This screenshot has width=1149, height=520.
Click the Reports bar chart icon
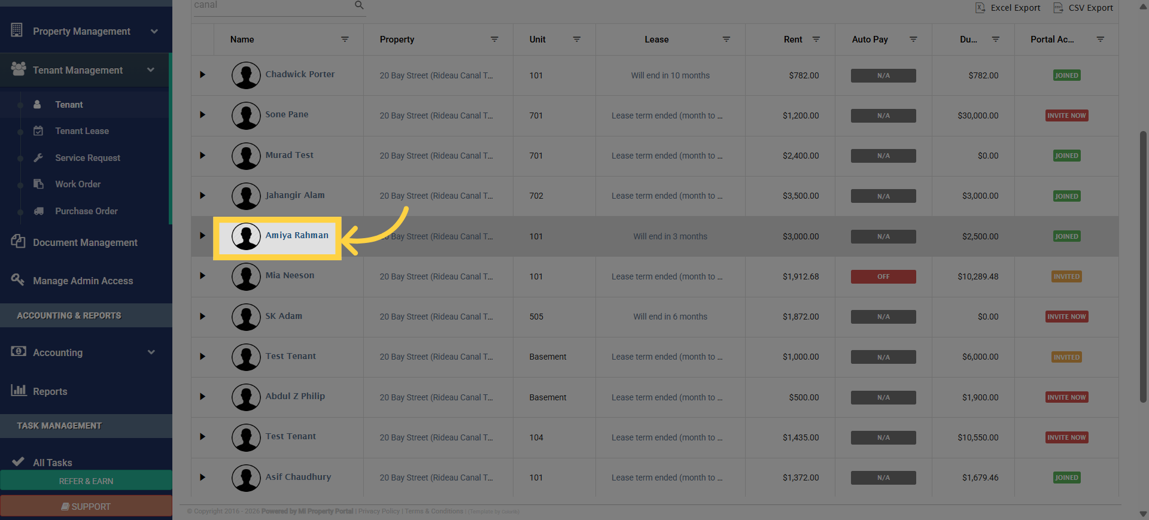pos(19,390)
